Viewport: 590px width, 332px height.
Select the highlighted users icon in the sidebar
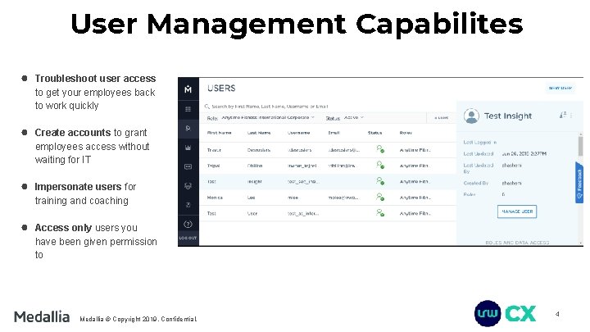[x=188, y=129]
